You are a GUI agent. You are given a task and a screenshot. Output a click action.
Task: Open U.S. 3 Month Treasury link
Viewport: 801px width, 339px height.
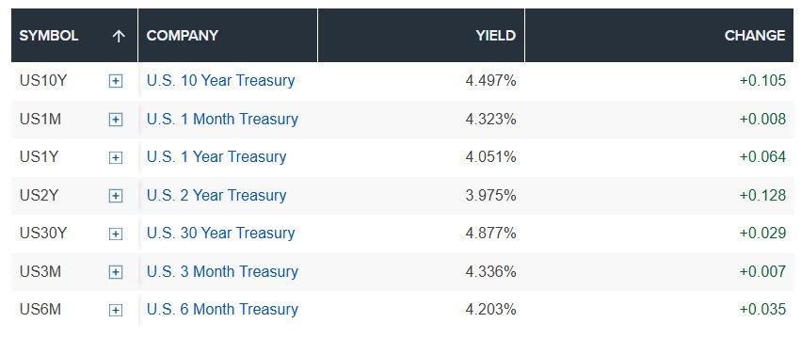point(222,271)
